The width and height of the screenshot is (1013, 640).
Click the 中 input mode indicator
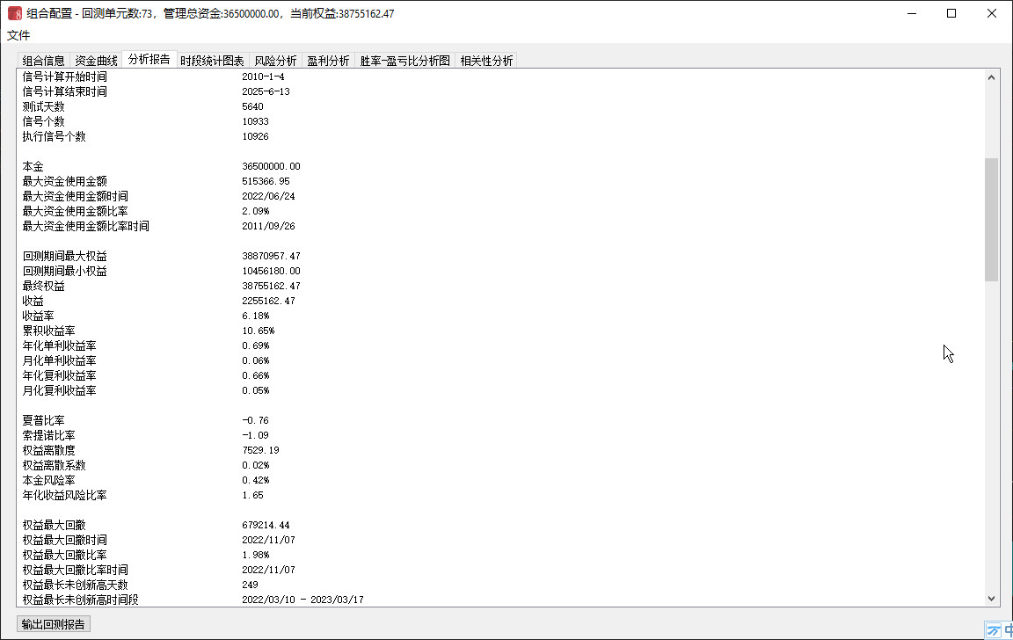tap(1008, 630)
